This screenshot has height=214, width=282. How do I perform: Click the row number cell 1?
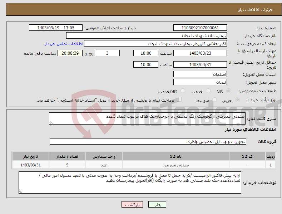tap(271, 165)
